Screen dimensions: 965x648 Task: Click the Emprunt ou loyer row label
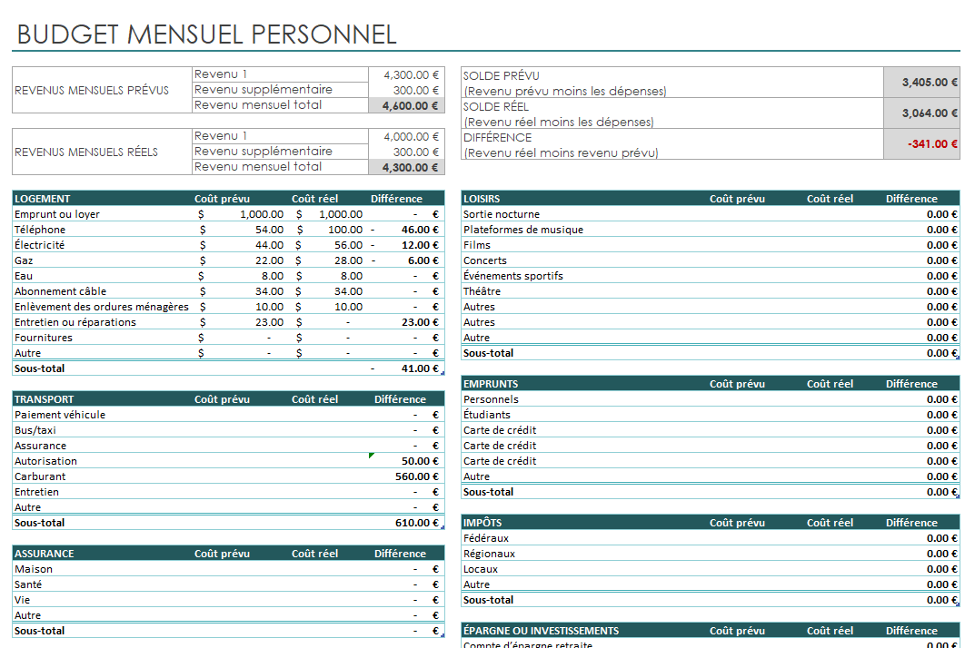[57, 214]
